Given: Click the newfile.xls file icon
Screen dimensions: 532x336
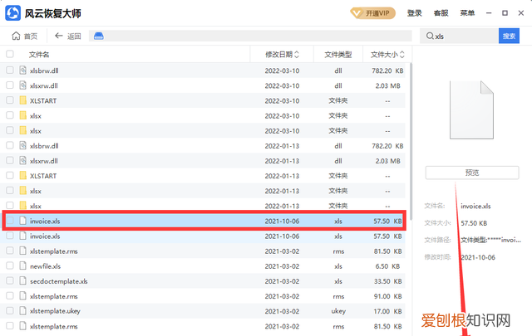Looking at the screenshot, I should tap(23, 266).
